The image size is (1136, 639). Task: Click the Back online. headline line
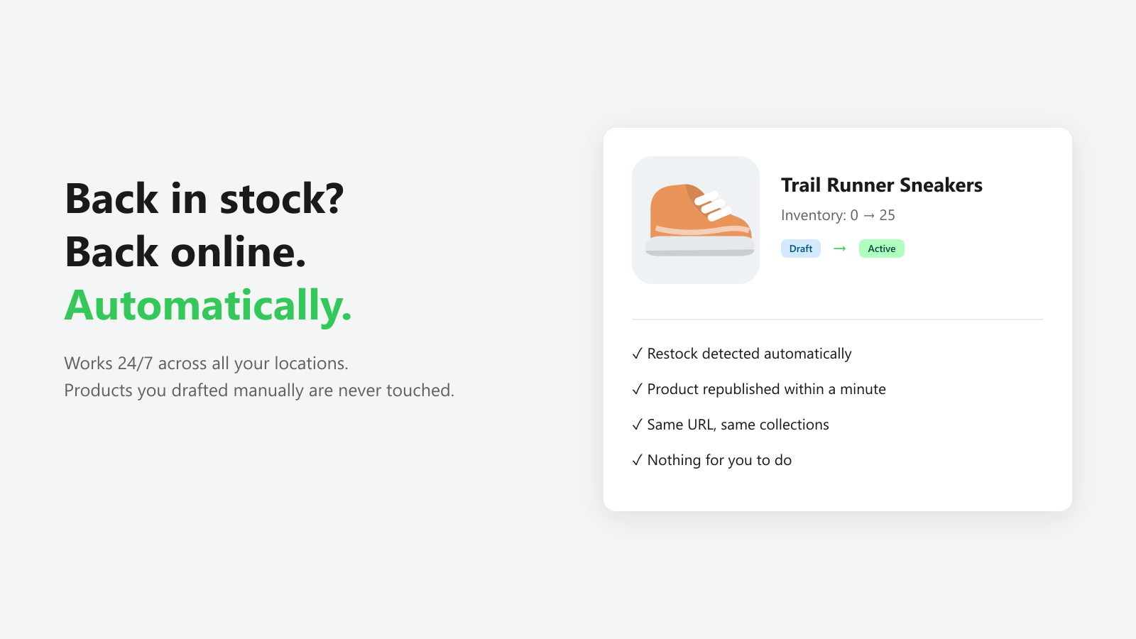point(185,252)
